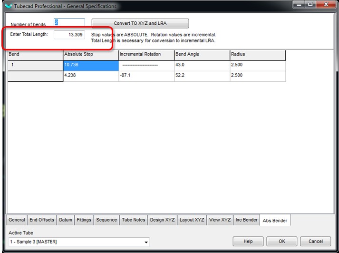Switch to the Datum tab

pos(66,220)
